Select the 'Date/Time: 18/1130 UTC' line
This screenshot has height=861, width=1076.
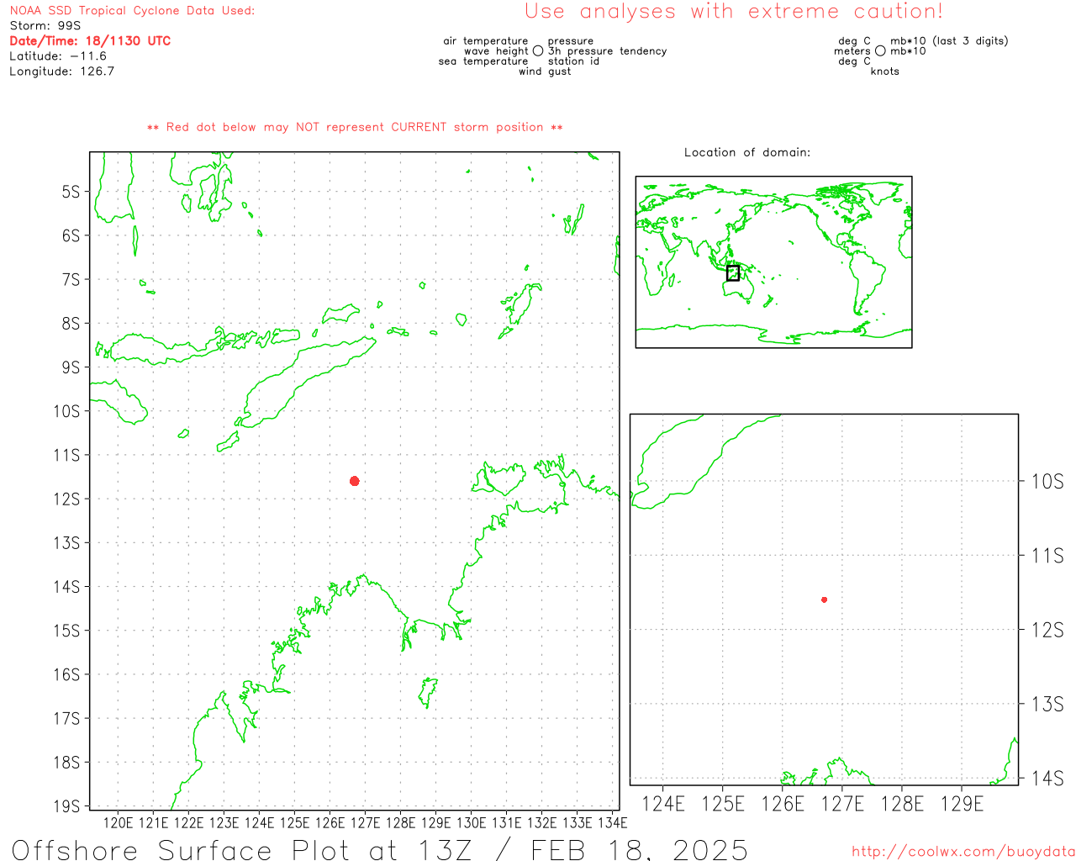click(x=90, y=41)
